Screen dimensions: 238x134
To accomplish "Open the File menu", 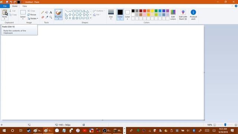I will pos(5,6).
